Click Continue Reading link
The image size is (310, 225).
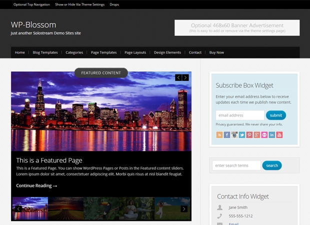tap(36, 185)
